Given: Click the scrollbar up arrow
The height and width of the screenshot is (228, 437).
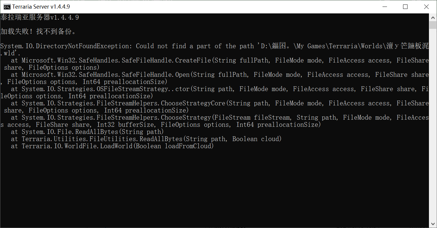Looking at the screenshot, I should 433,18.
